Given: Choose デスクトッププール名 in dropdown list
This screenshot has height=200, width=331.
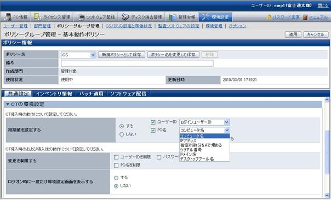Looking at the screenshot, I should pos(204,159).
